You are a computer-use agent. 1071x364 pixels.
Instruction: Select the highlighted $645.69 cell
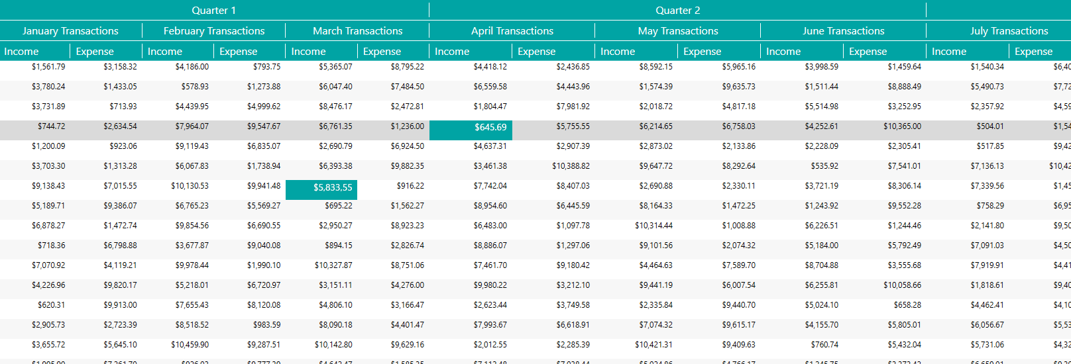[x=471, y=127]
